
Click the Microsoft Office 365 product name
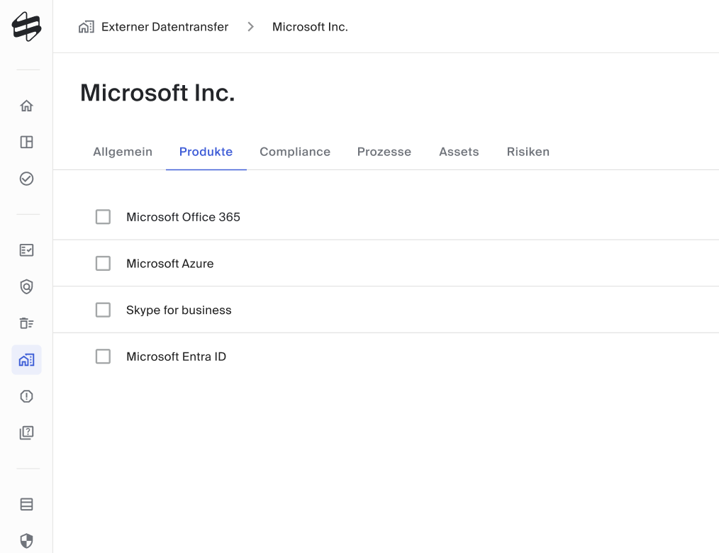click(183, 217)
